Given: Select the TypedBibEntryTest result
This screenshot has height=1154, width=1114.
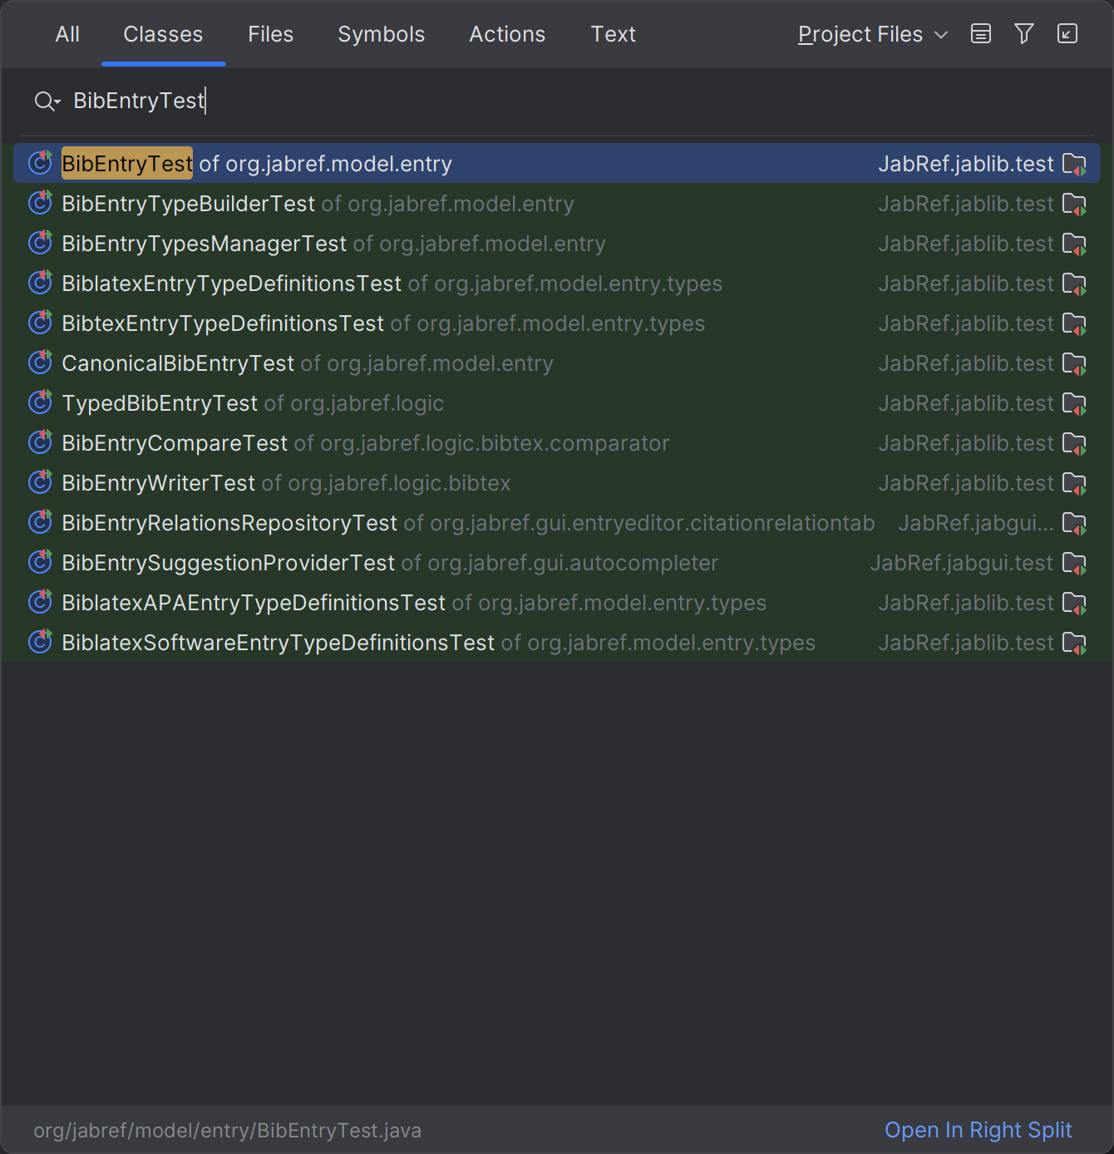Looking at the screenshot, I should (x=557, y=403).
